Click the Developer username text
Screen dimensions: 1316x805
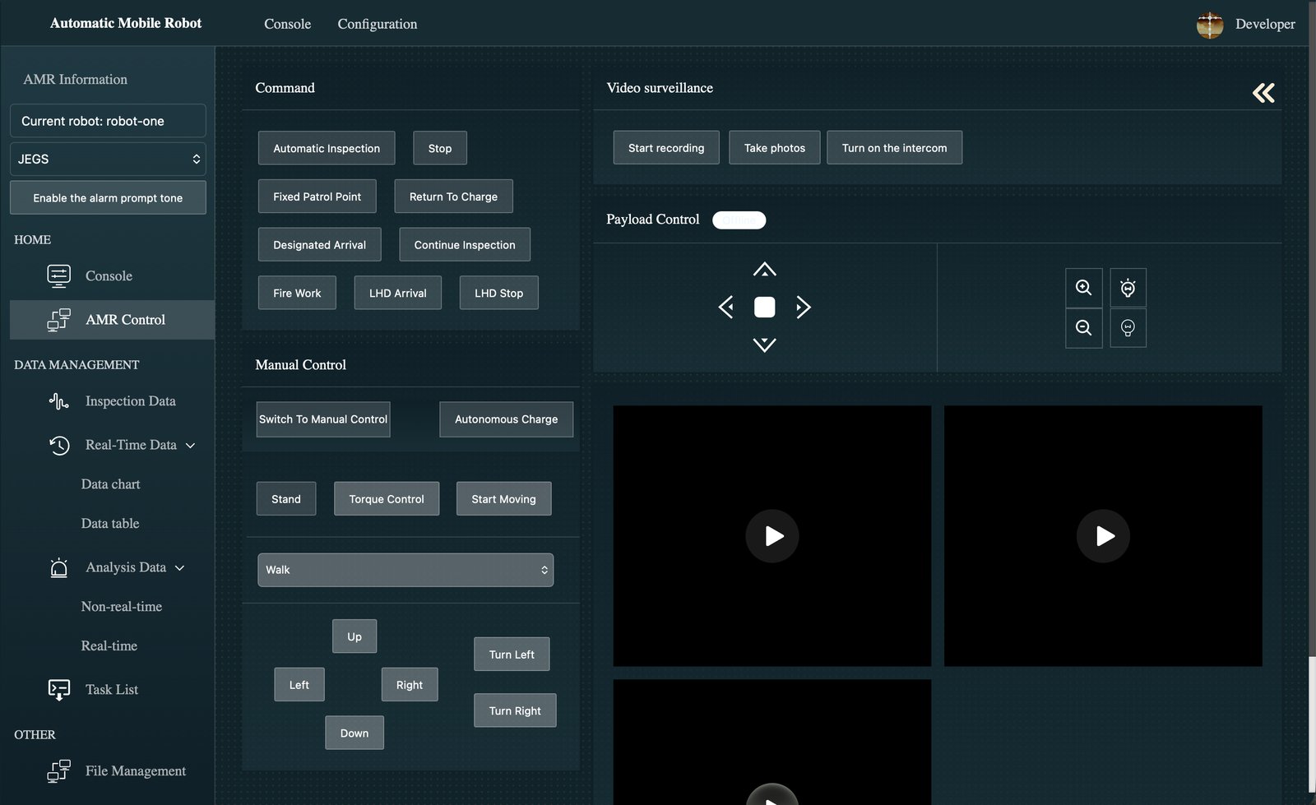pos(1265,24)
